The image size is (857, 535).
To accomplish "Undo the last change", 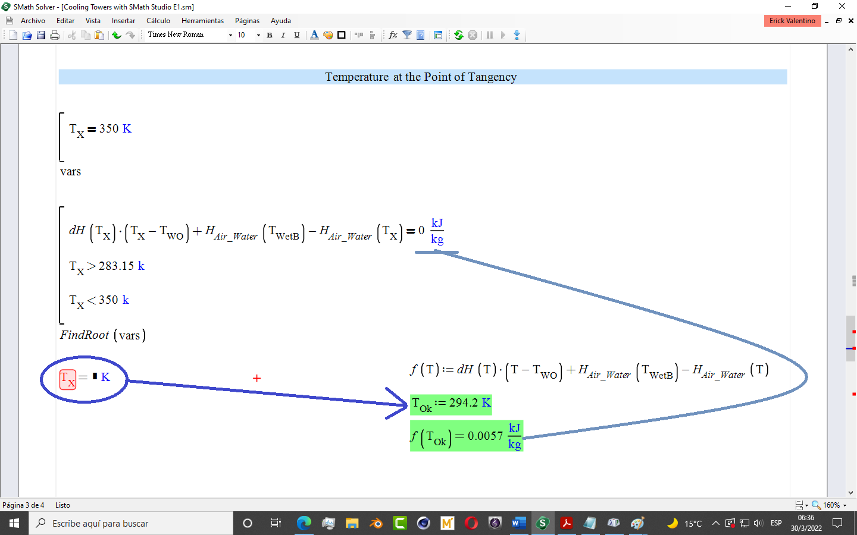I will [115, 34].
